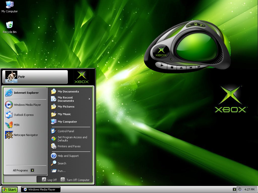Open Set Program Access and Defaults
Image resolution: width=258 pixels, height=193 pixels.
click(71, 139)
